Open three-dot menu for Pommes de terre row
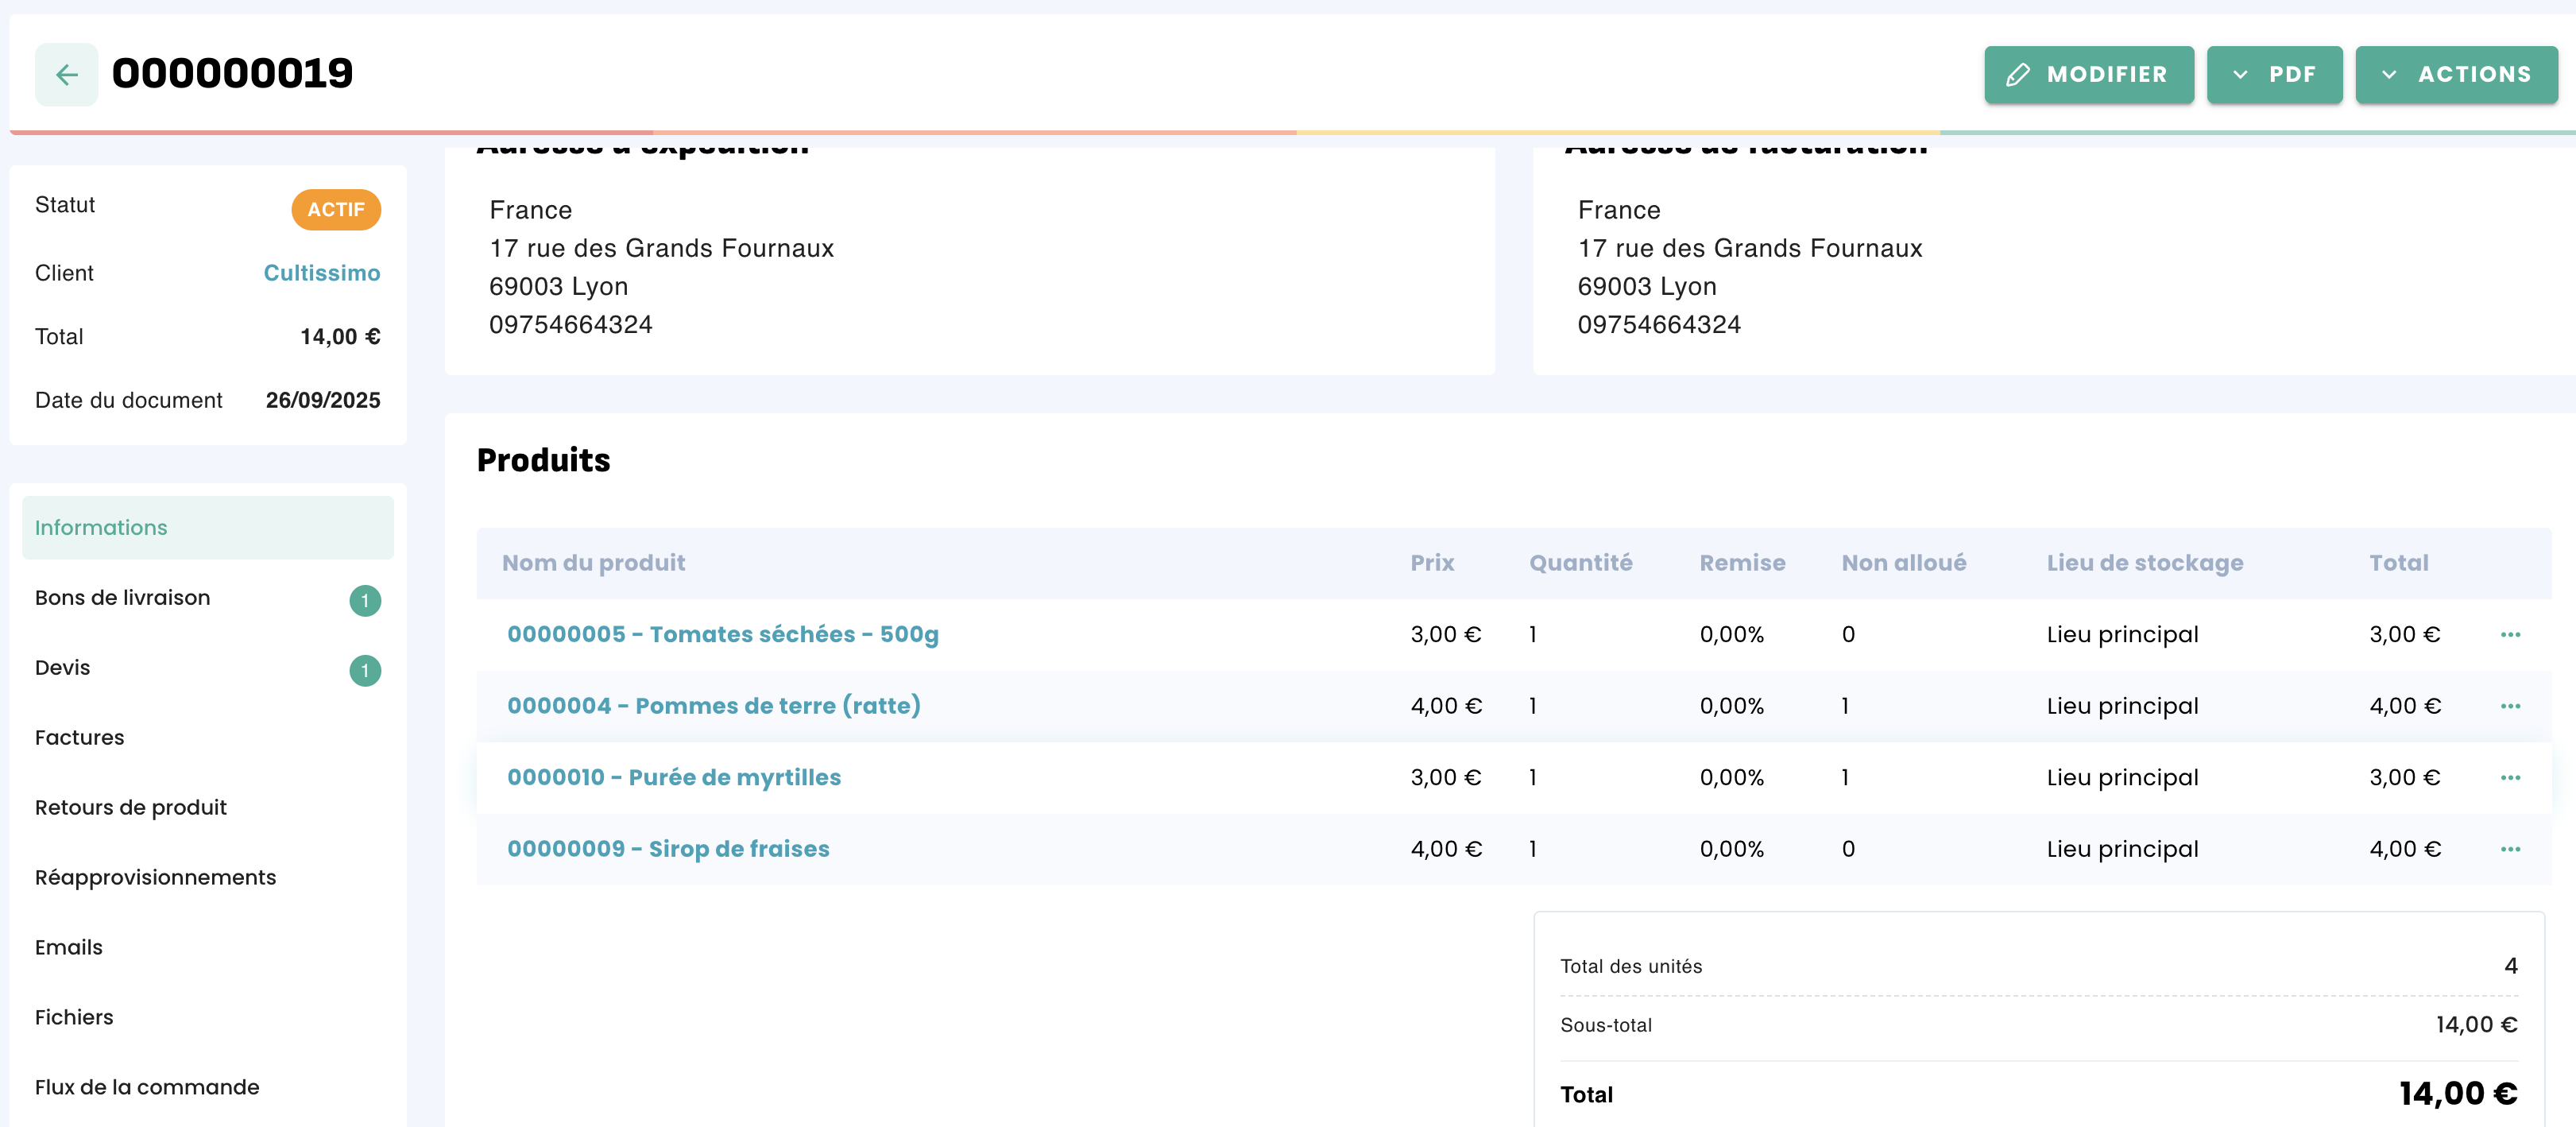 tap(2509, 706)
